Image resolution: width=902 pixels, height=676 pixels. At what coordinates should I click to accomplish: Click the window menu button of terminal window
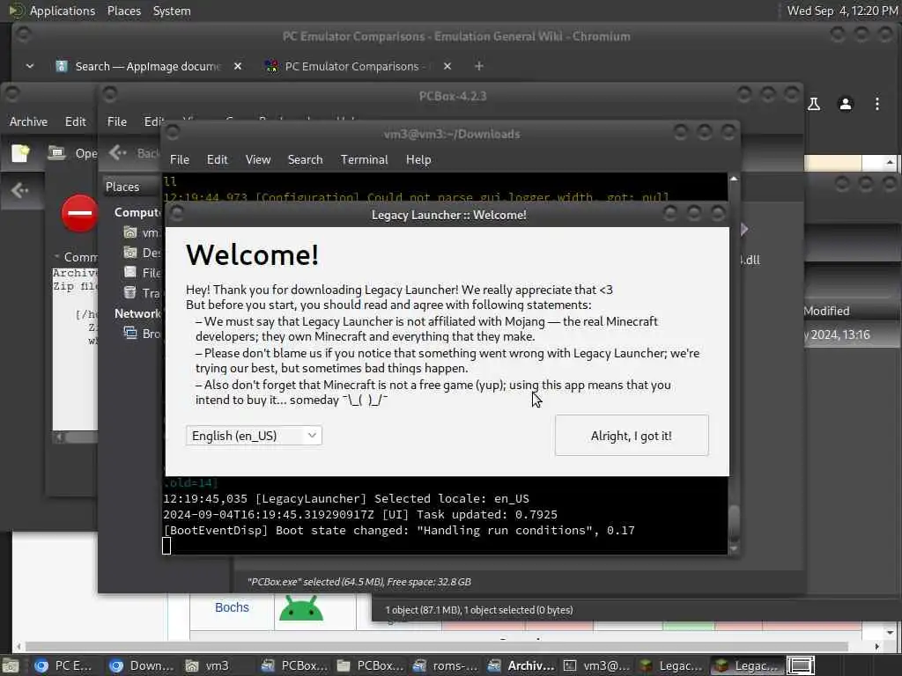click(x=172, y=133)
